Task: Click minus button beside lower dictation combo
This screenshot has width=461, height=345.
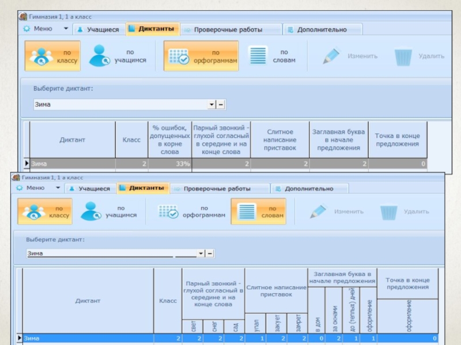Action: 210,254
